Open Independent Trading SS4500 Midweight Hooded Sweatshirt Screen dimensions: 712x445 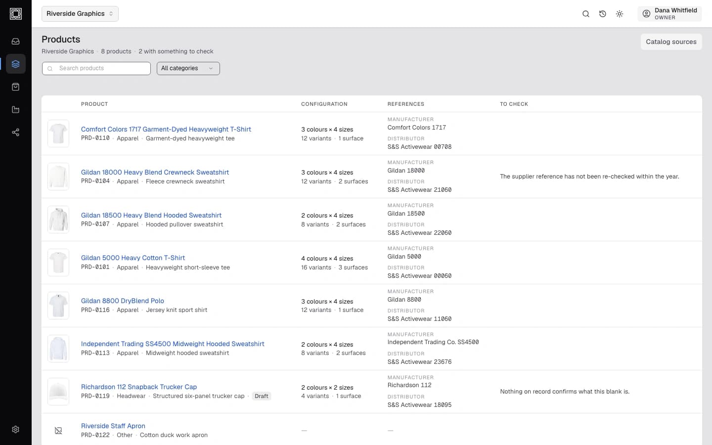[173, 344]
